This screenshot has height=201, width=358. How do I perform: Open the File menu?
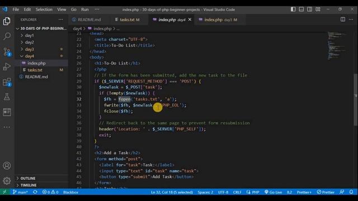tap(16, 9)
